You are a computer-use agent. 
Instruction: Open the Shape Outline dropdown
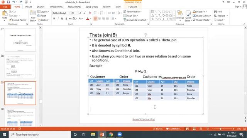202,16
